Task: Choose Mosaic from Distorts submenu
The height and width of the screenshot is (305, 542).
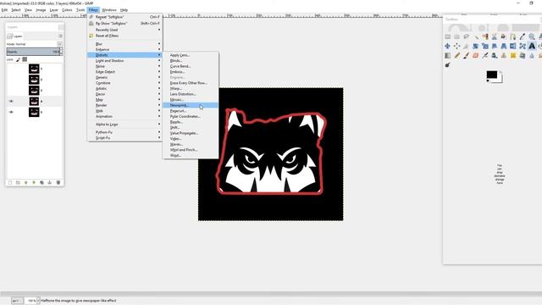Action: click(190, 100)
